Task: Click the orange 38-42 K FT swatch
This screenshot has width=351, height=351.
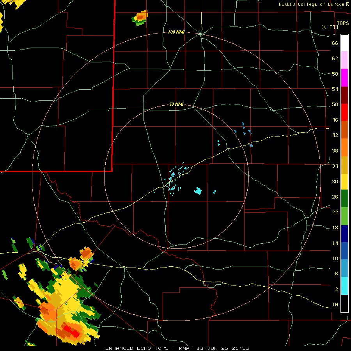Action: pyautogui.click(x=344, y=147)
